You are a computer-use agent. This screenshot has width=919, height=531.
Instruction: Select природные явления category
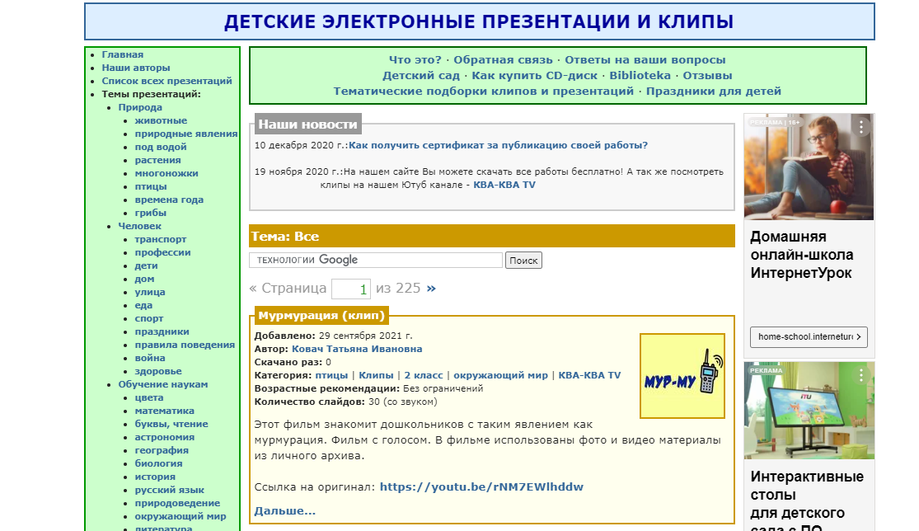(x=186, y=134)
